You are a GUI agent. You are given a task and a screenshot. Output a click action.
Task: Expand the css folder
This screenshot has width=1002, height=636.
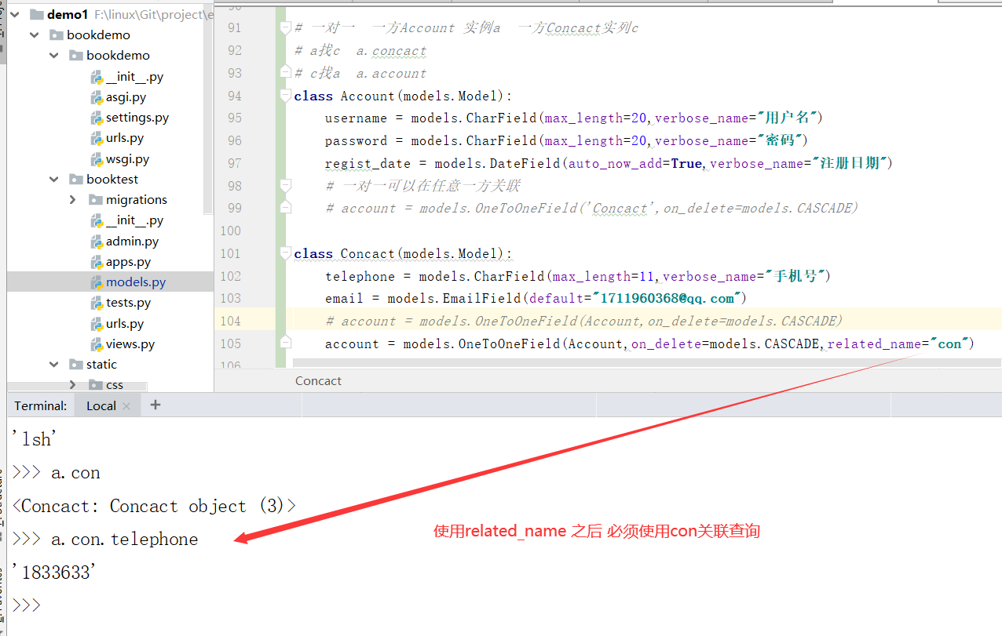(x=73, y=384)
